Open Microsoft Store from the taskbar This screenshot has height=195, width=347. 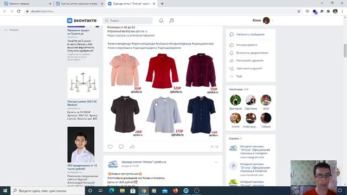[133, 191]
